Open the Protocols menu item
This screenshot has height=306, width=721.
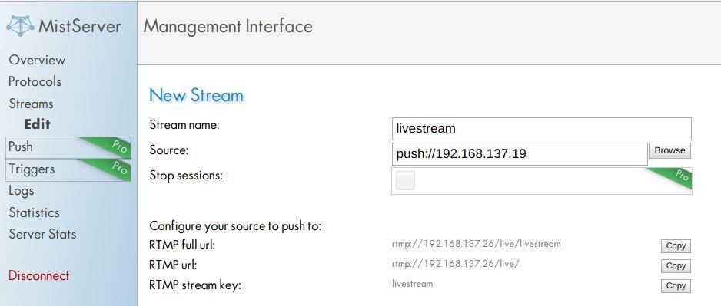(35, 81)
